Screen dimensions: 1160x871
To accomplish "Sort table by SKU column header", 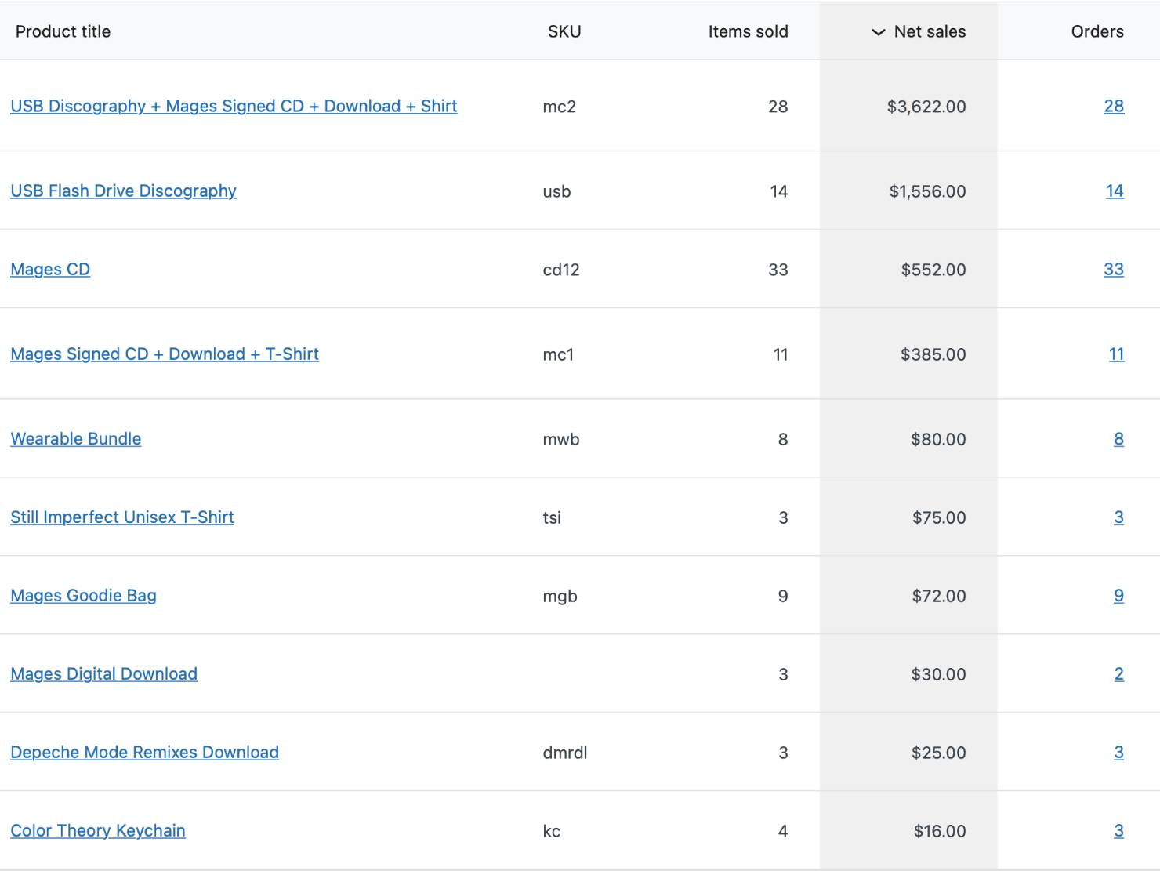I will [x=564, y=32].
